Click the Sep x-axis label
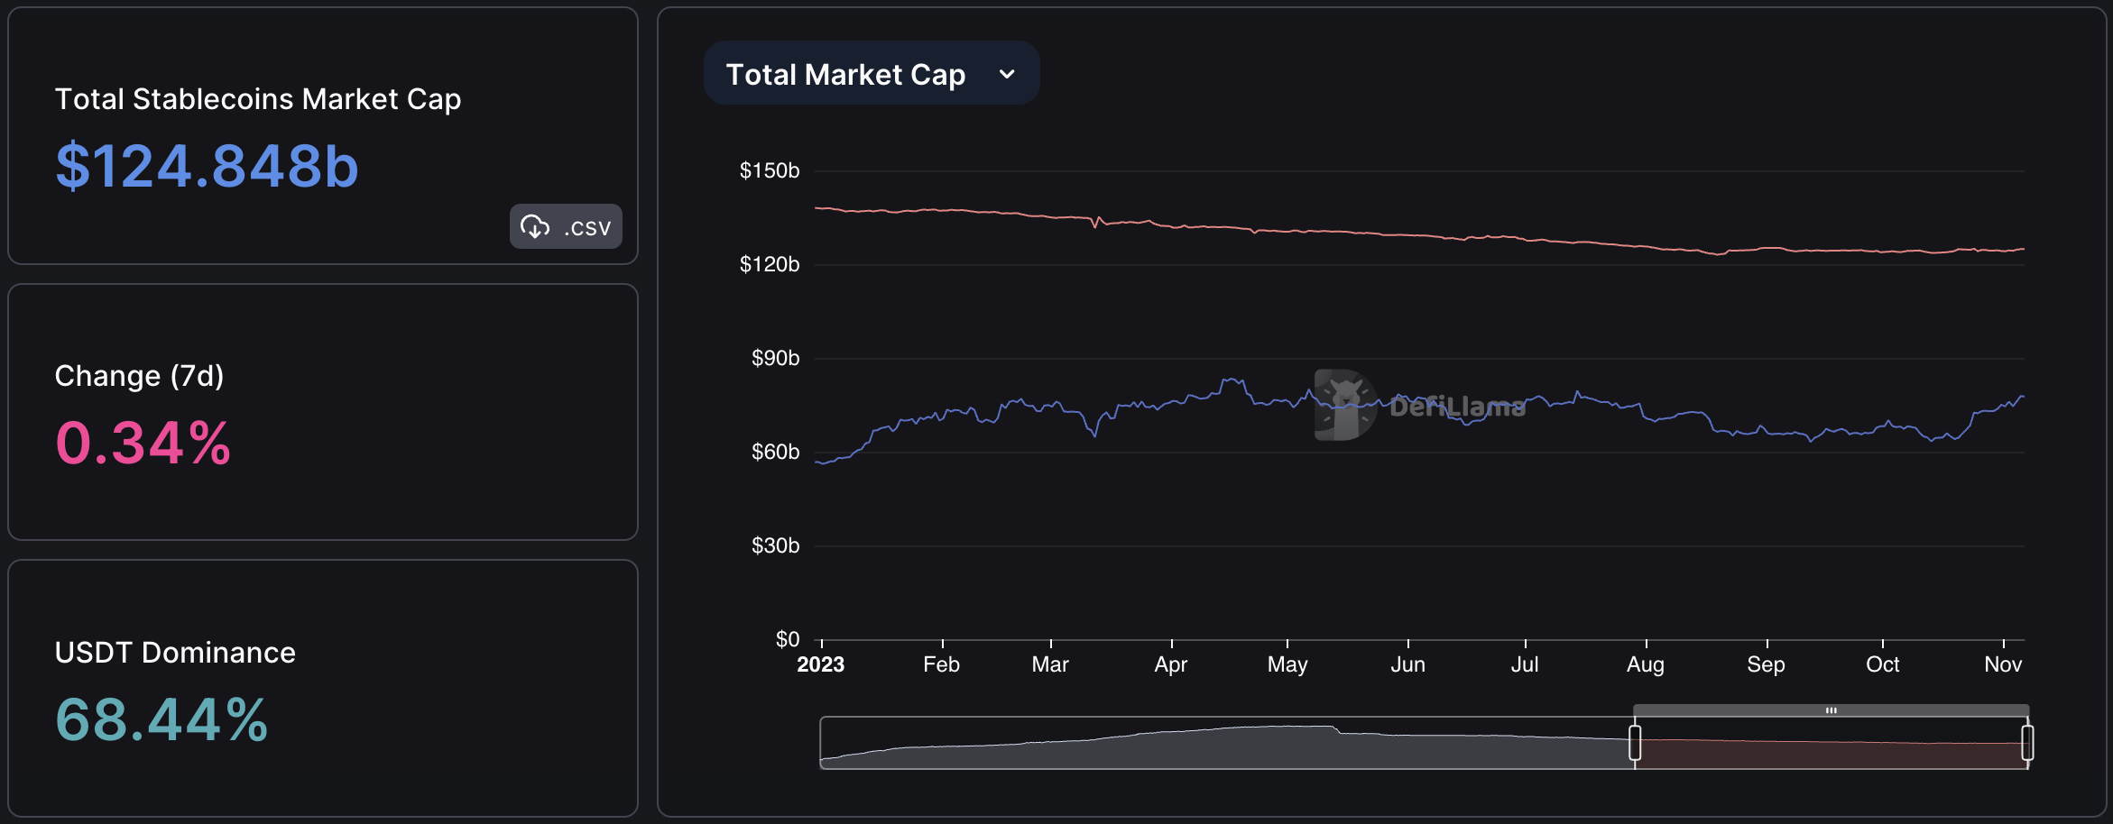This screenshot has height=824, width=2113. (x=1767, y=664)
